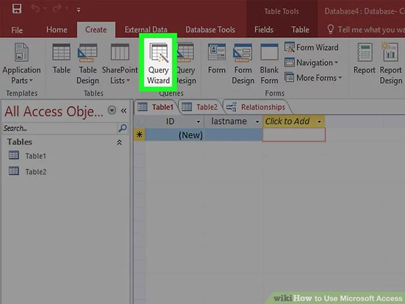Open Form Design tool

click(242, 64)
